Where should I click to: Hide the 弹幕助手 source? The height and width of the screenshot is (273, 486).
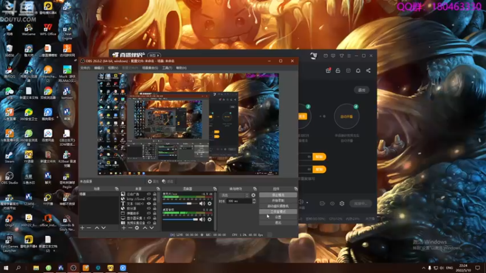(x=149, y=214)
